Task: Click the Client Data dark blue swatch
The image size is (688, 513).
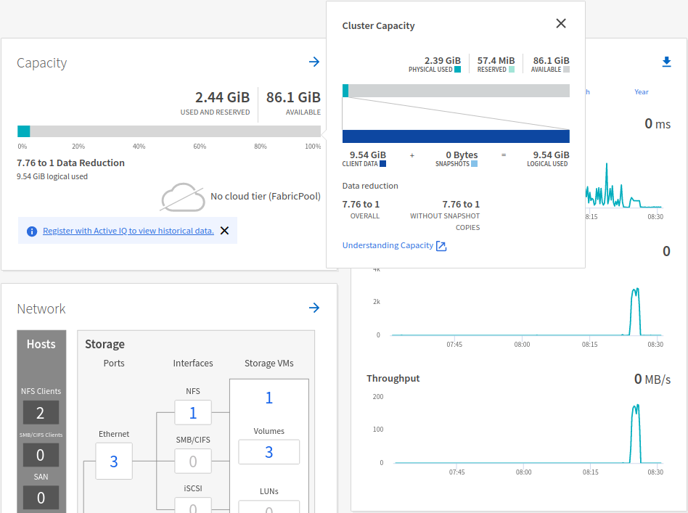Action: [382, 164]
